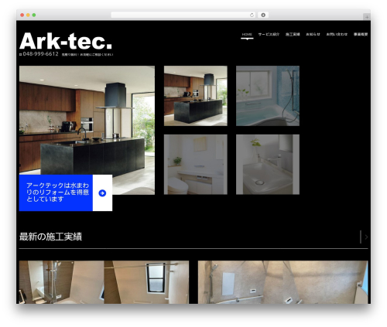387x327 pixels.
Task: Click the blue アークテックは水まわり banner
Action: pos(56,192)
